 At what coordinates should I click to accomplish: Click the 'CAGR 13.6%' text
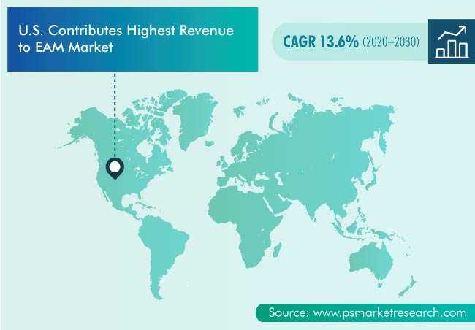(x=321, y=42)
